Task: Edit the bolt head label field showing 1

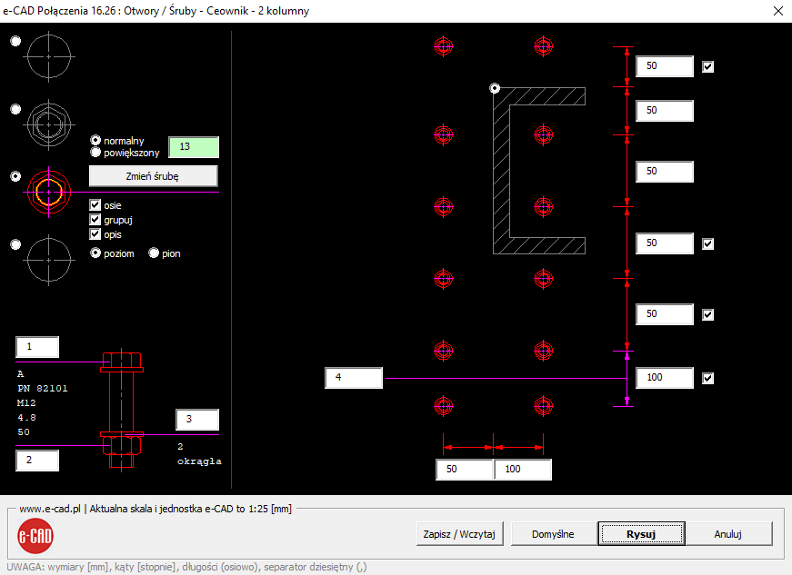Action: (x=37, y=347)
